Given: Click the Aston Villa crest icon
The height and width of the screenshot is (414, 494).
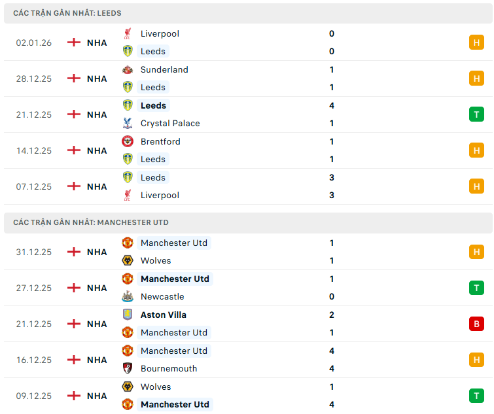Looking at the screenshot, I should click(128, 315).
